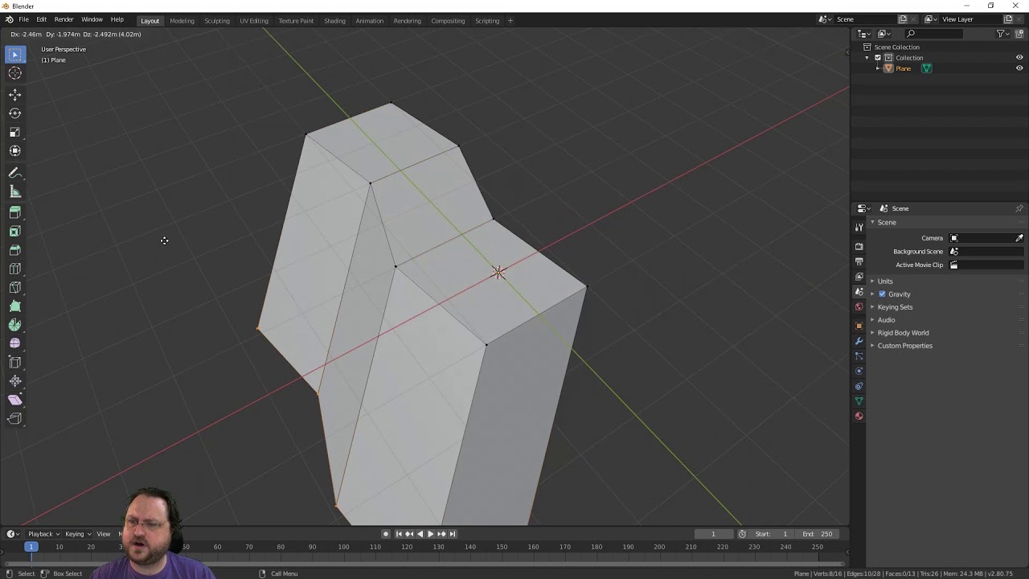
Task: Select the Extrude Region tool
Action: click(x=14, y=212)
